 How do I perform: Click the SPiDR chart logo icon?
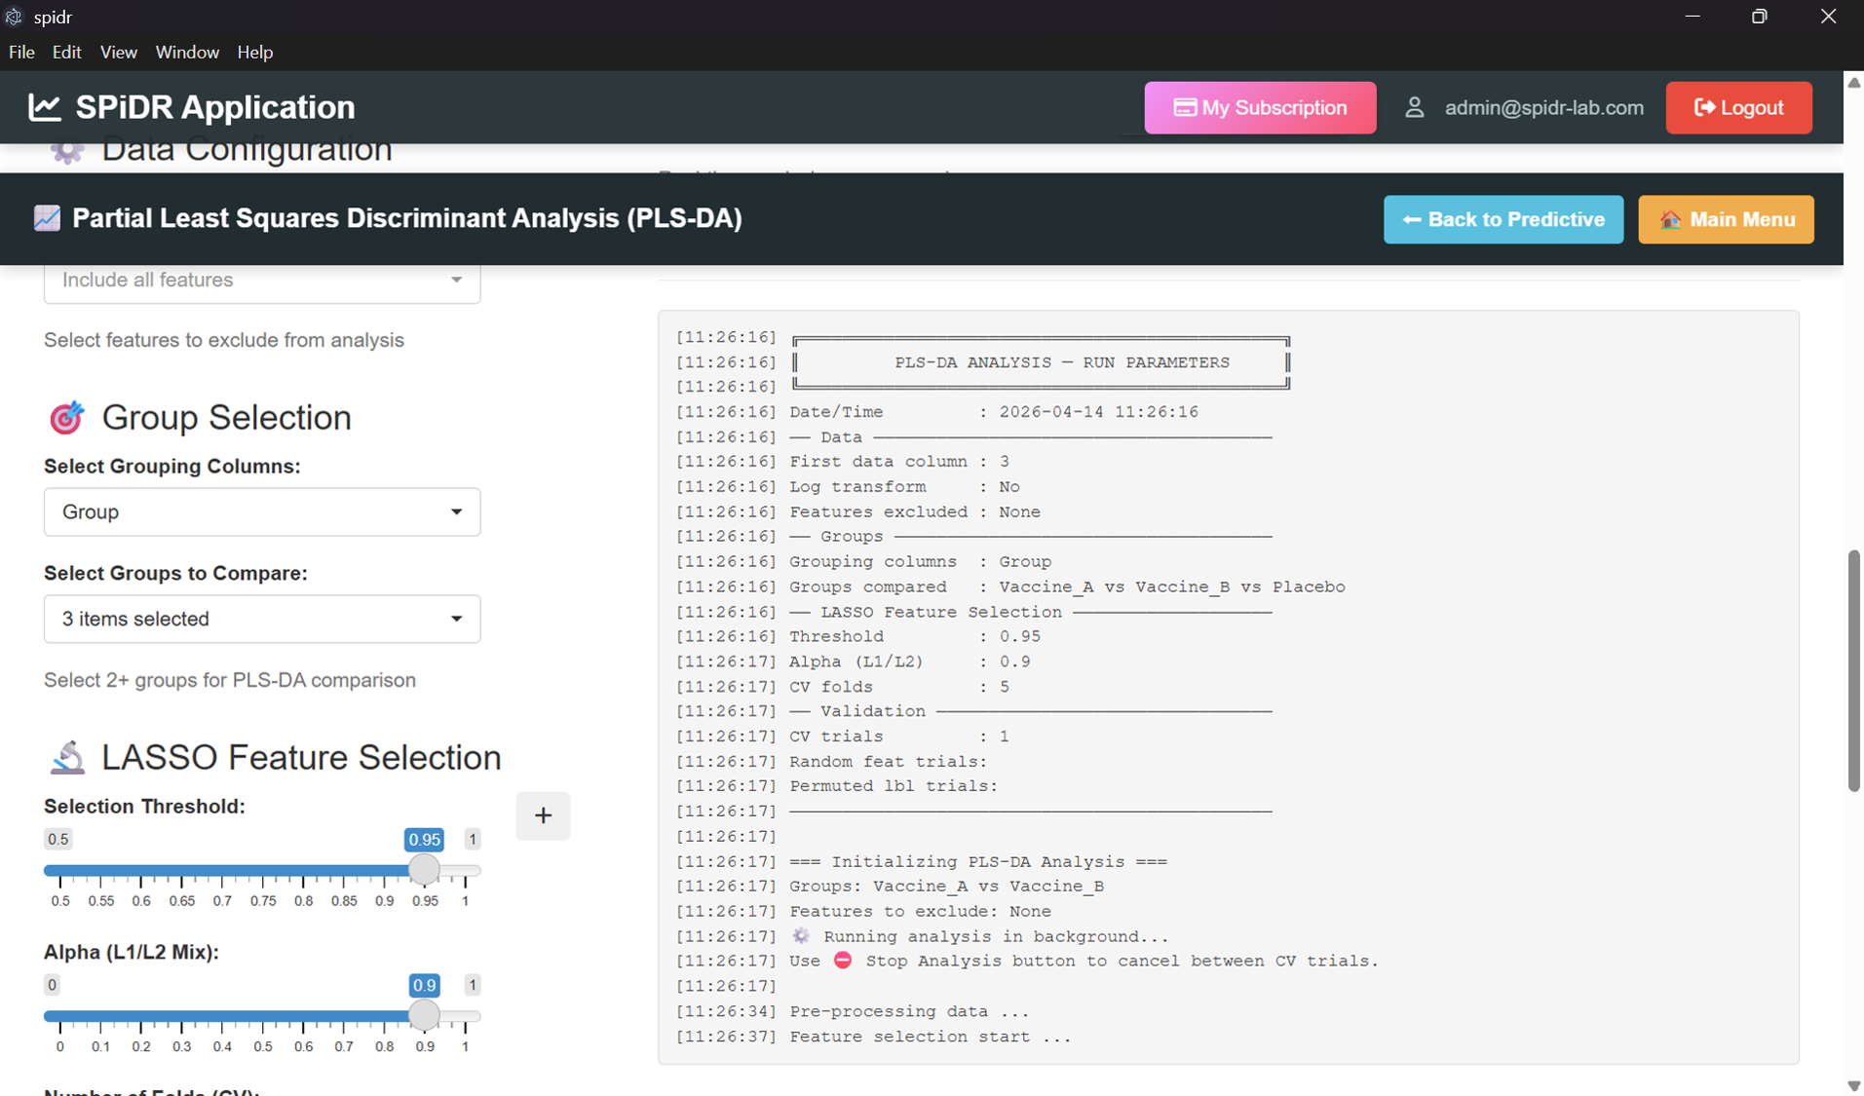(45, 107)
